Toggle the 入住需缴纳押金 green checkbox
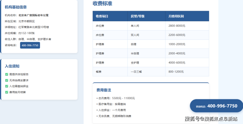Viewport: 243px width, 124px height. [7, 86]
